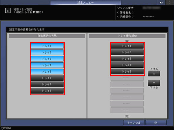The height and width of the screenshot is (130, 174).
Task: Select トレイ2 in the priority list
Action: tap(127, 71)
